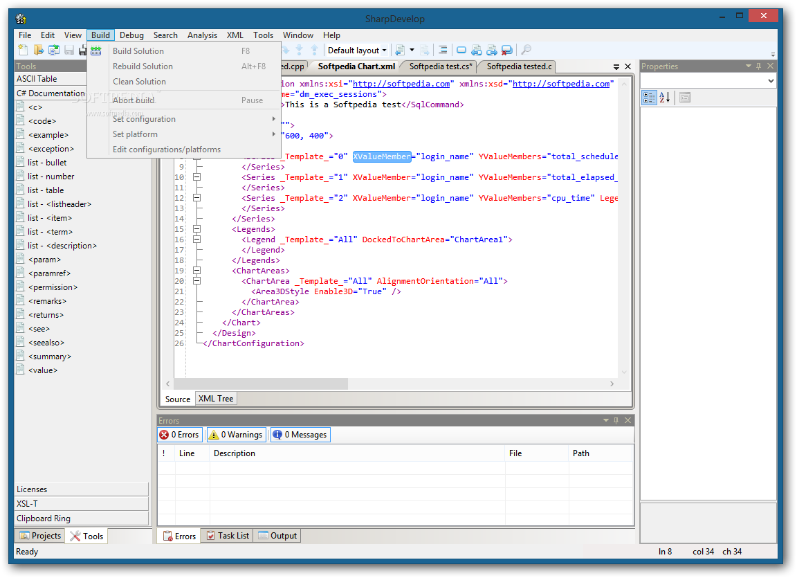Toggle the 0 Messages filter
Screen dimensions: 797x578
[x=300, y=435]
